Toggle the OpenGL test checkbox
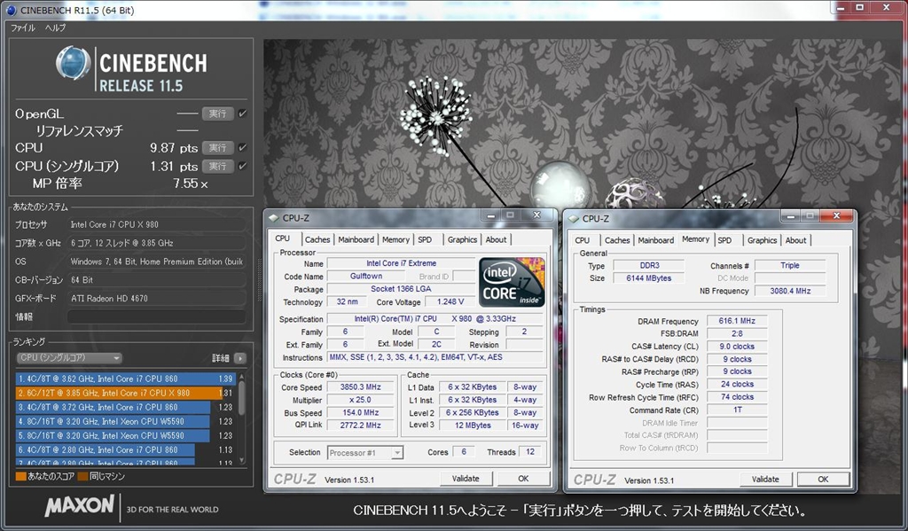Image resolution: width=908 pixels, height=531 pixels. click(x=243, y=113)
